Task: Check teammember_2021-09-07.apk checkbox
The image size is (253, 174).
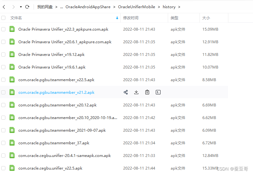Action: (3, 130)
